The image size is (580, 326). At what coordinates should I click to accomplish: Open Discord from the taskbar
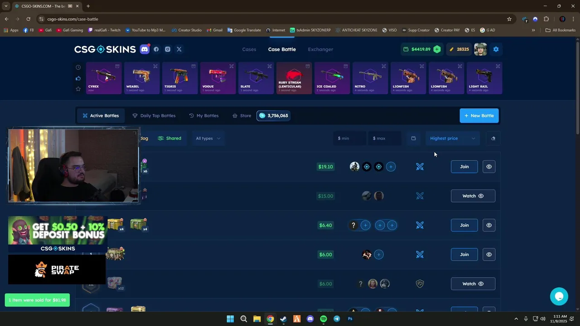point(310,319)
